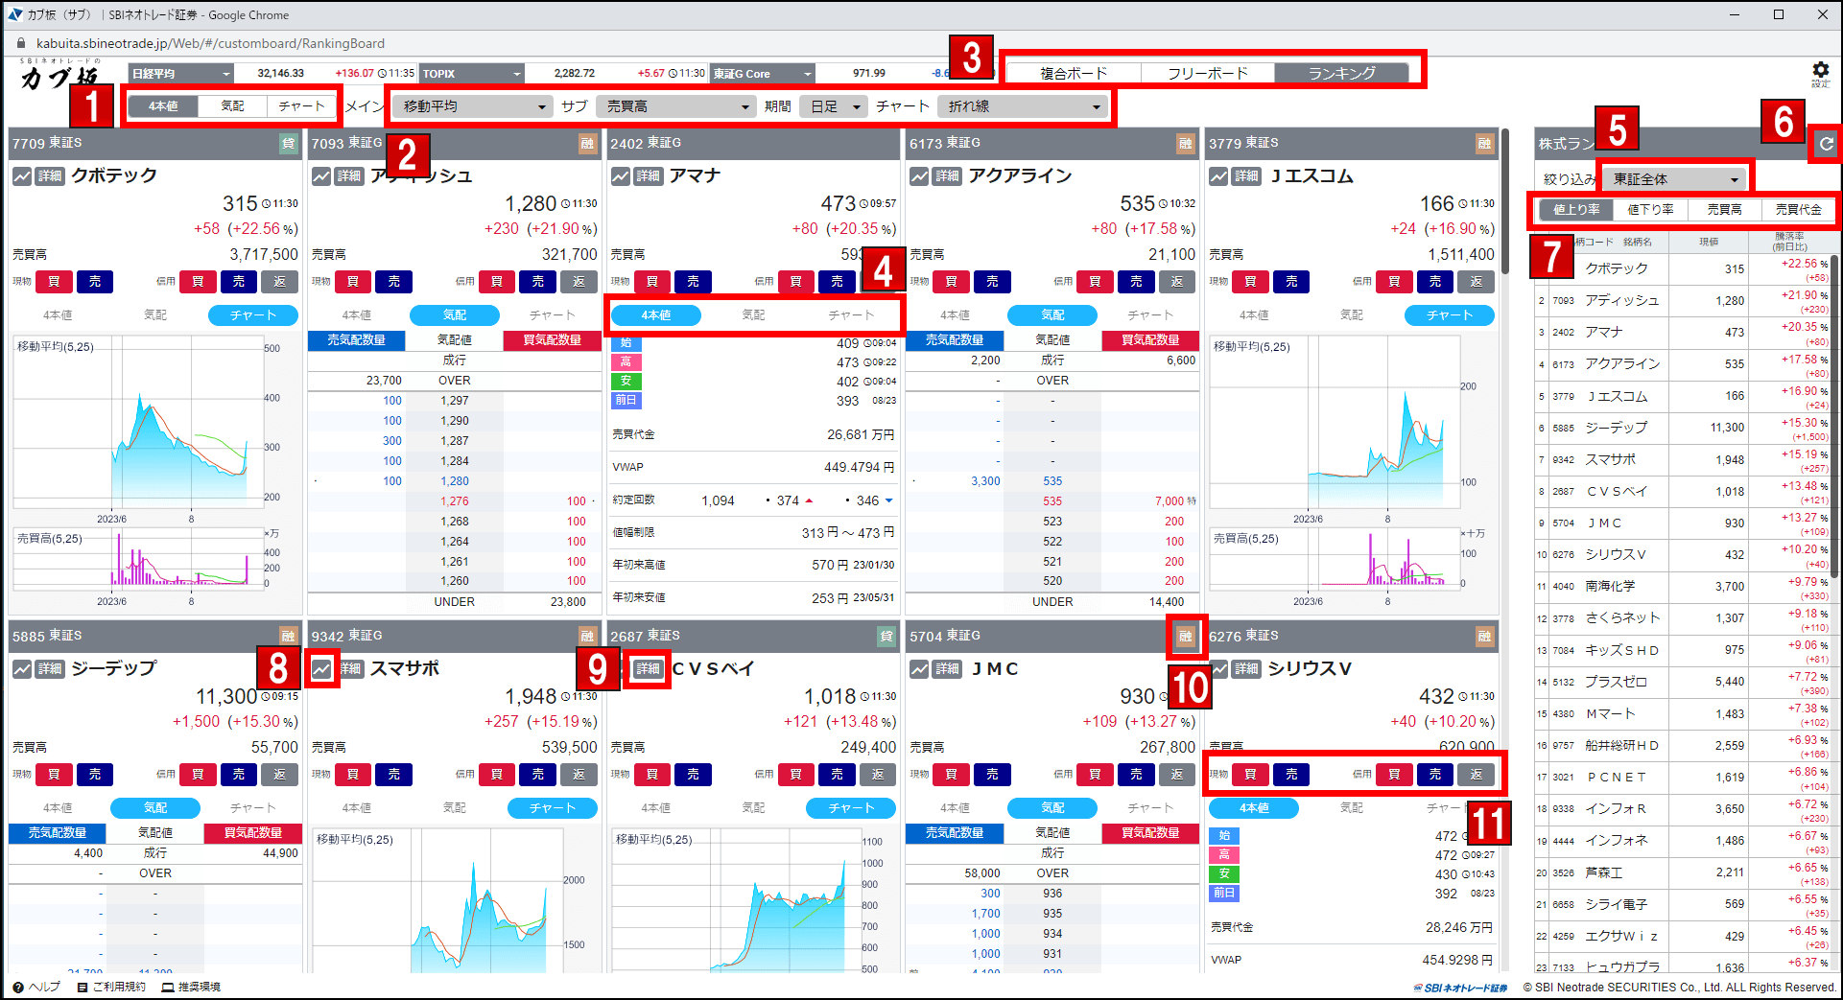The image size is (1843, 1000).
Task: Open chart icon for クボテック
Action: point(22,176)
